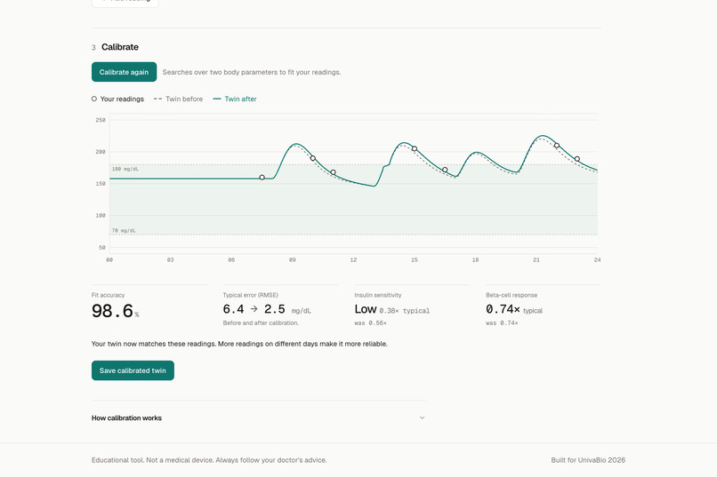The width and height of the screenshot is (717, 477).
Task: Click the Insulin sensitivity label
Action: [378, 295]
